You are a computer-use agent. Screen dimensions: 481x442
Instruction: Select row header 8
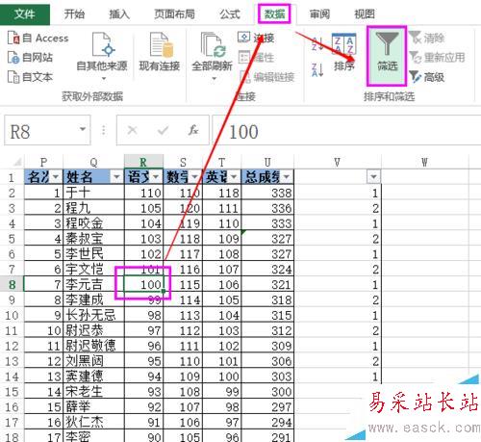12,284
